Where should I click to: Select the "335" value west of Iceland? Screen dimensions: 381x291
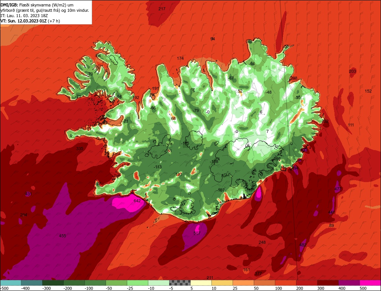tap(80, 149)
